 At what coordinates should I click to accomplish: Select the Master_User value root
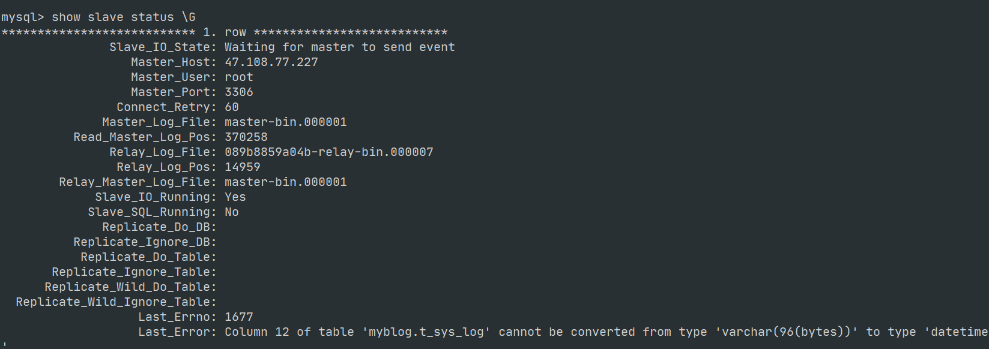tap(239, 77)
